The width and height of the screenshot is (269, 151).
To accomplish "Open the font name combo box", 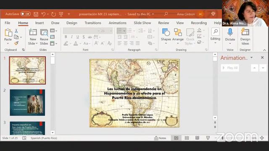I will coord(82,31).
